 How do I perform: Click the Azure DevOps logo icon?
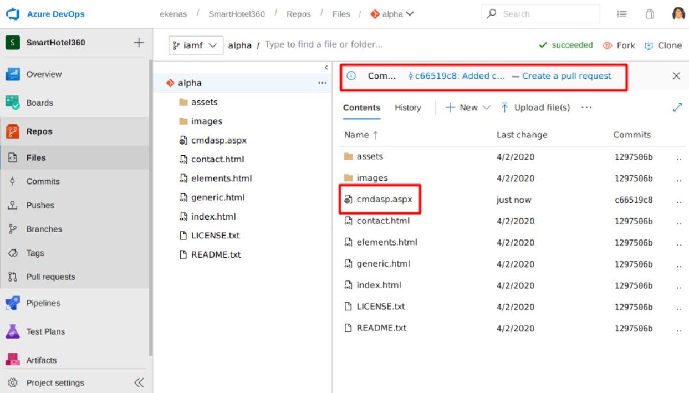click(x=13, y=14)
